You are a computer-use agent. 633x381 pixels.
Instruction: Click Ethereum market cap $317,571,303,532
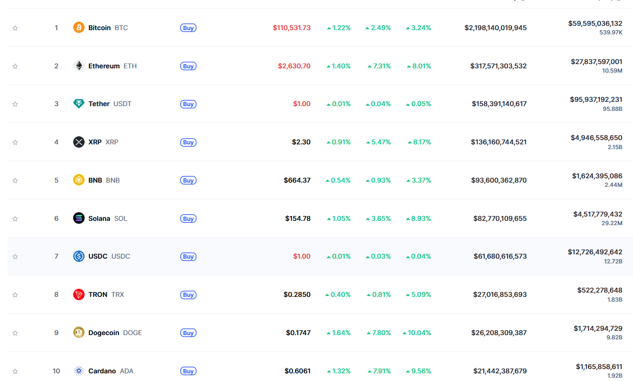(x=498, y=66)
